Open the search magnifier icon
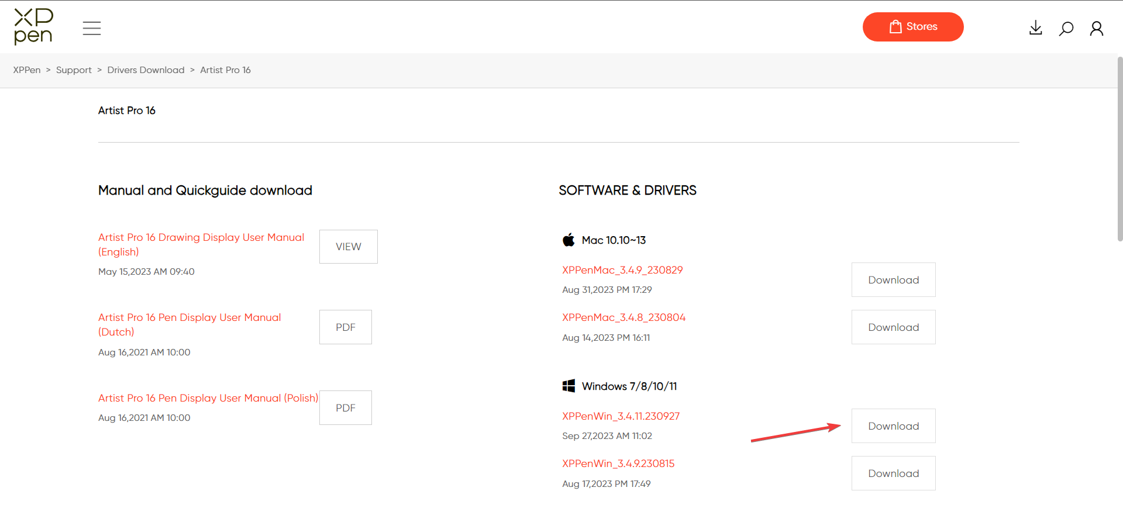Screen dimensions: 1123x522 (1066, 28)
